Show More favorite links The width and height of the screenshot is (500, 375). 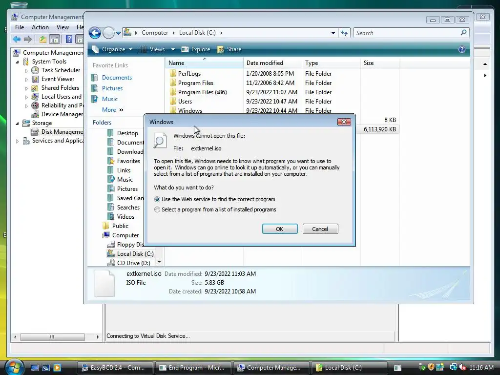coord(113,110)
